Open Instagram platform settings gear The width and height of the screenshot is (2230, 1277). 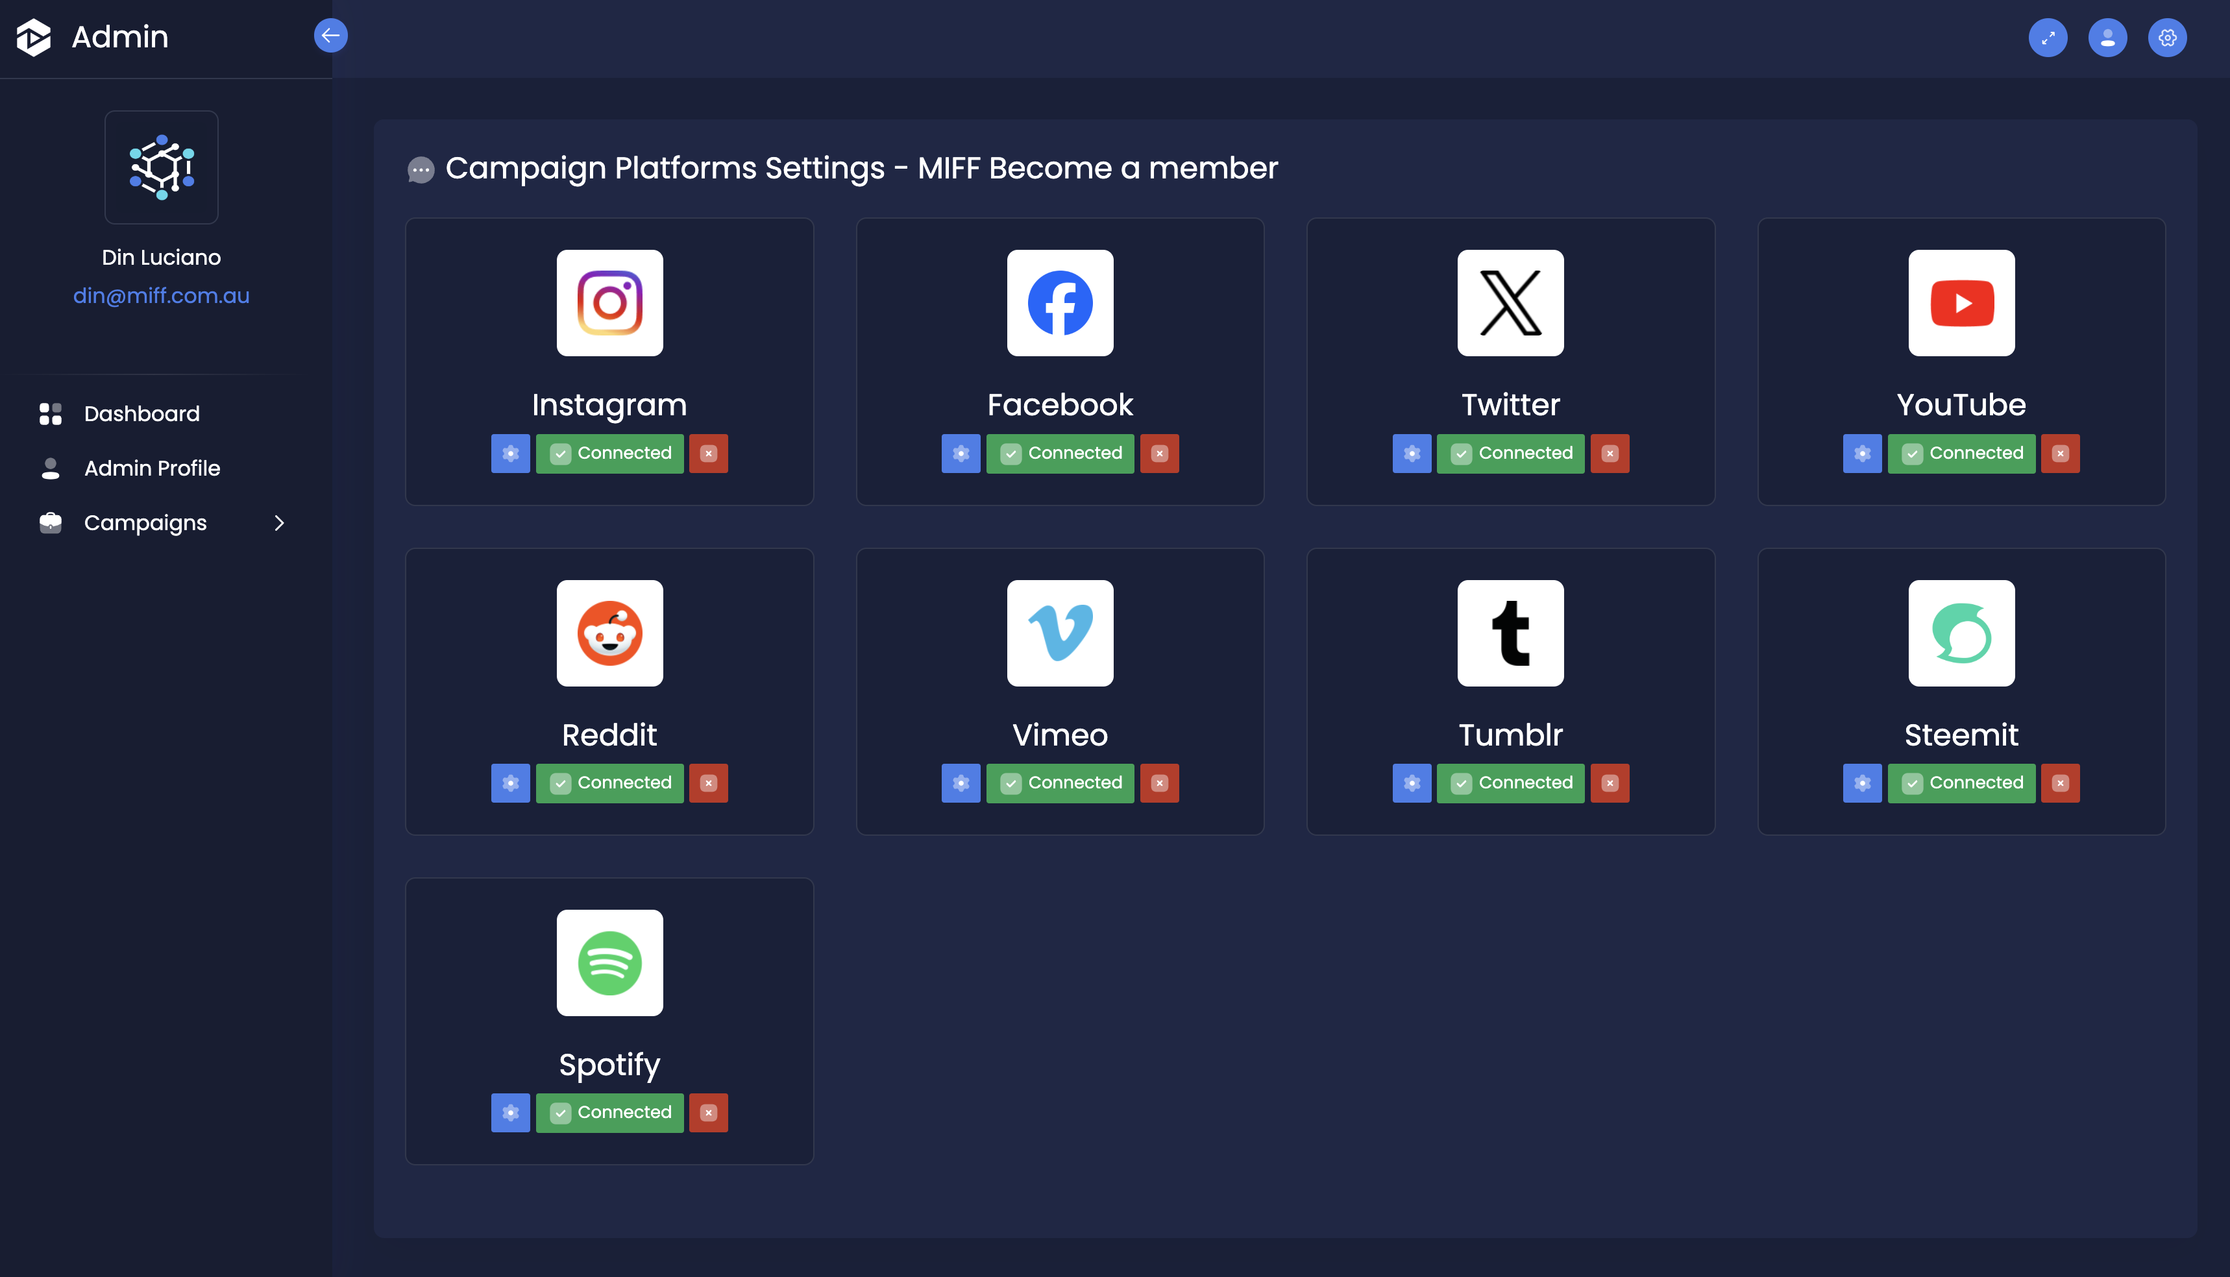tap(509, 454)
